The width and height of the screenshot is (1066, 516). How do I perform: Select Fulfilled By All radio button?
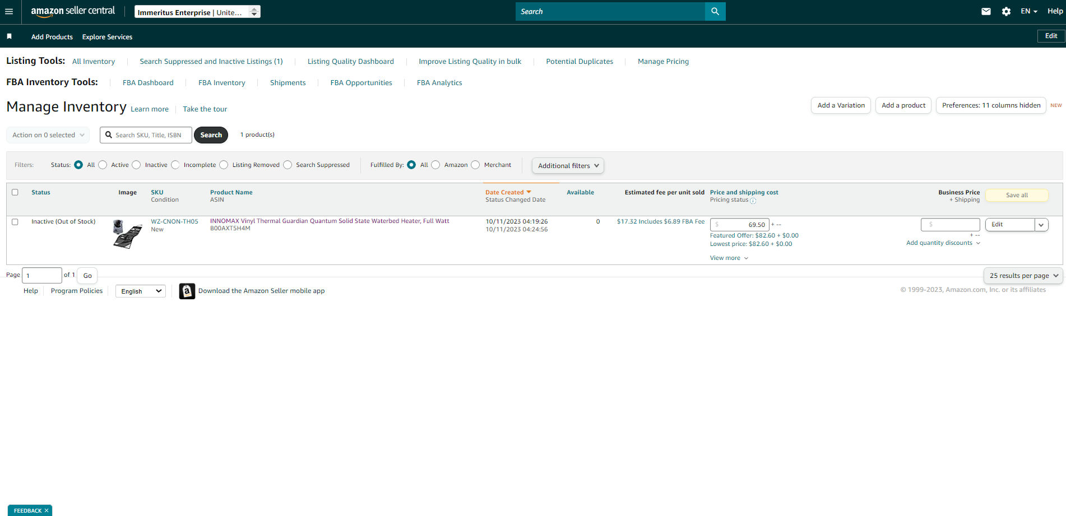pos(411,165)
